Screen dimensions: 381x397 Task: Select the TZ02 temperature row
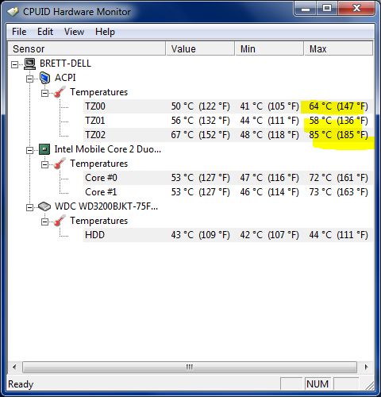coord(228,135)
